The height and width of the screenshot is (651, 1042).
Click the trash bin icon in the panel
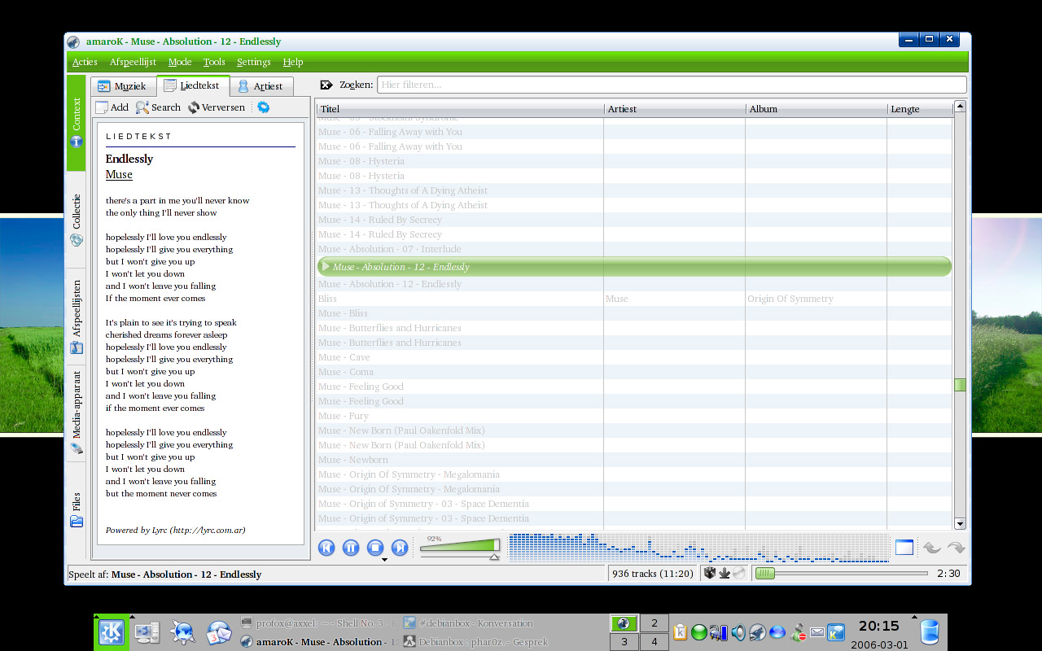[930, 632]
